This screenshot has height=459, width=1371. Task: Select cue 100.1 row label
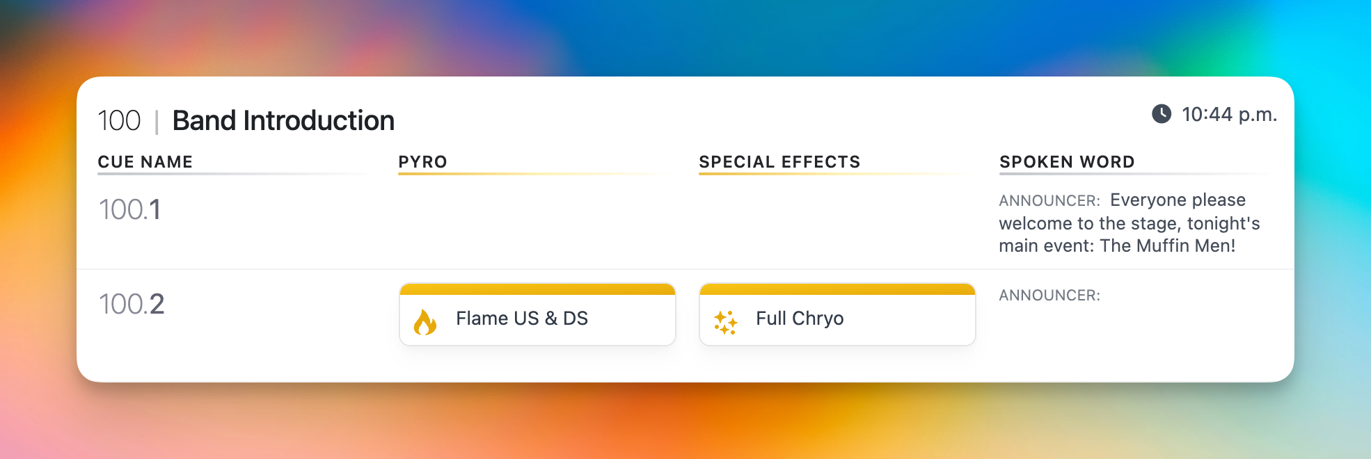click(130, 209)
